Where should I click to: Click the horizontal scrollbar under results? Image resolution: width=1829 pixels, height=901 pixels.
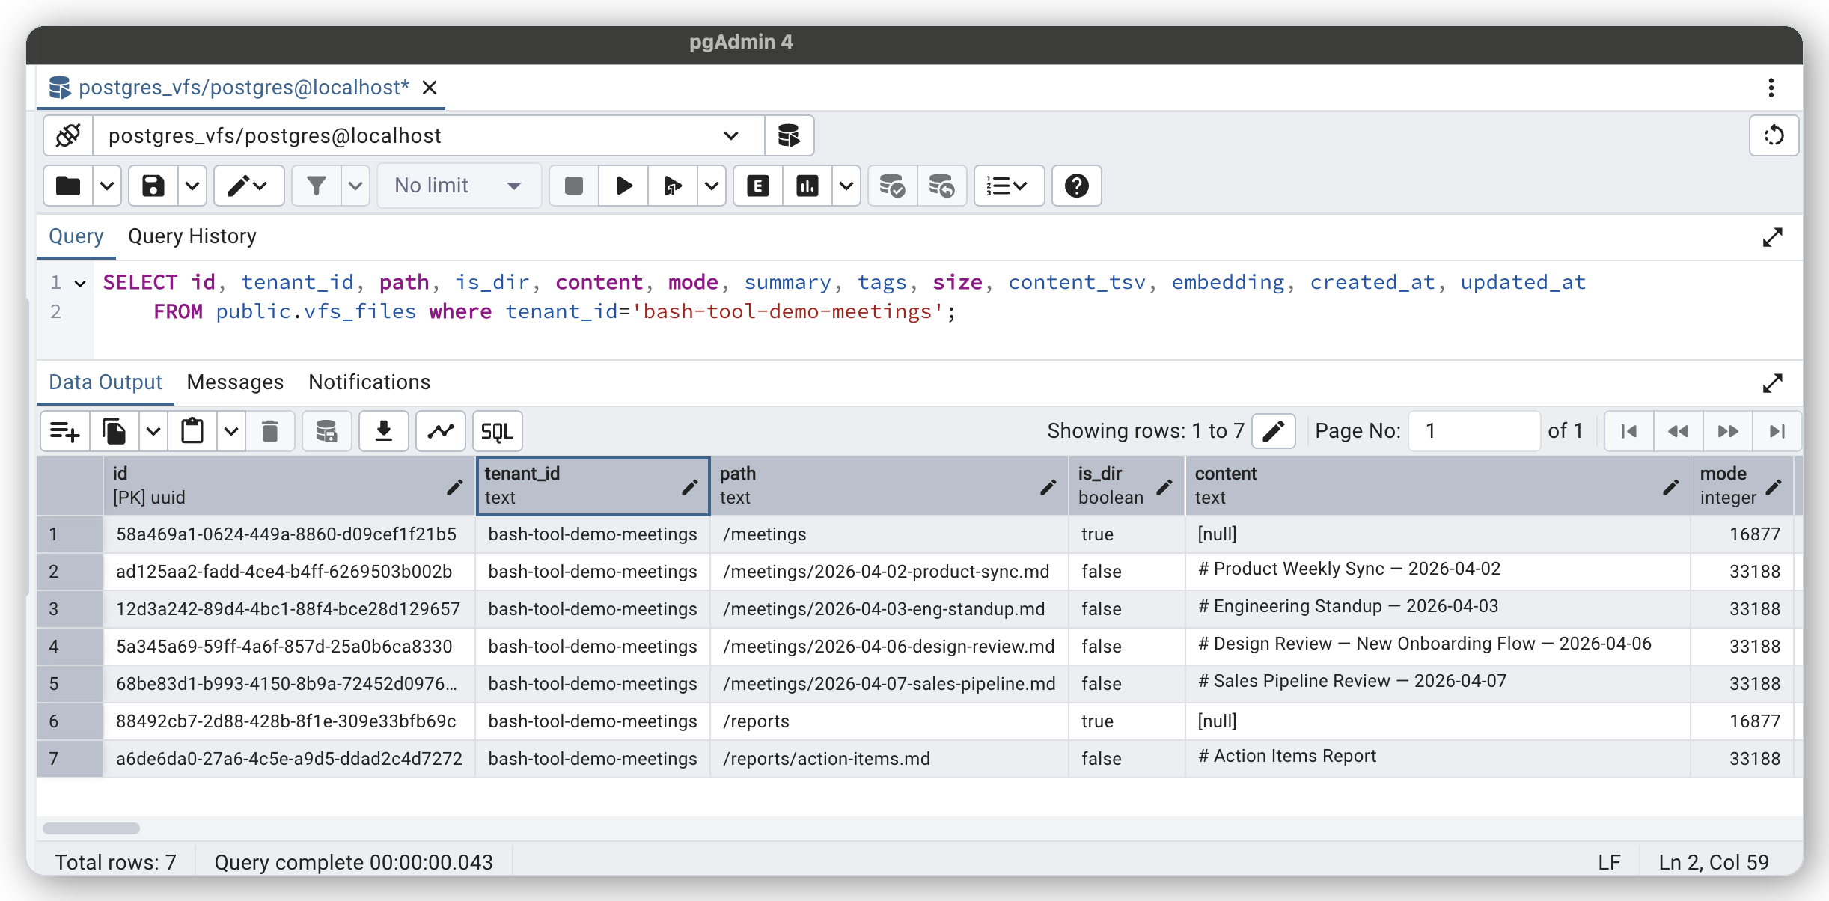pos(91,828)
